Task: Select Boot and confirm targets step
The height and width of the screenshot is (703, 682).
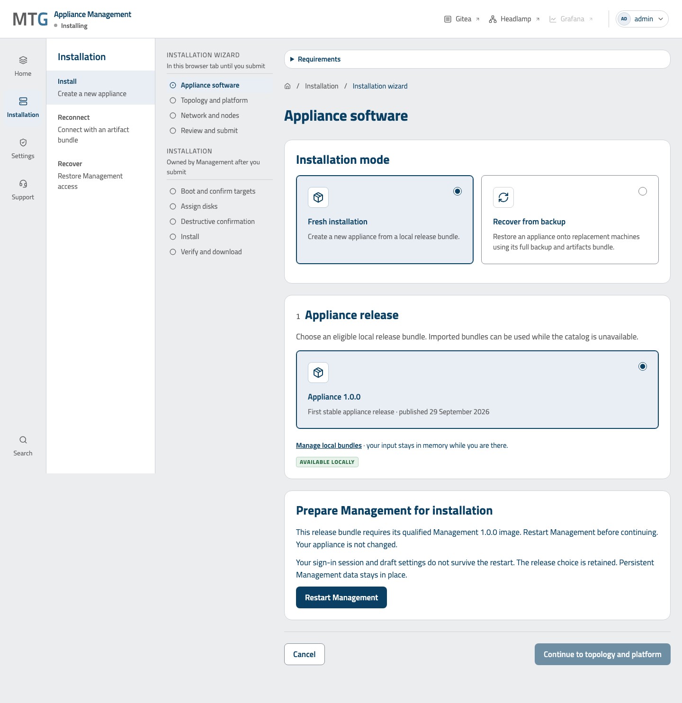Action: coord(220,191)
